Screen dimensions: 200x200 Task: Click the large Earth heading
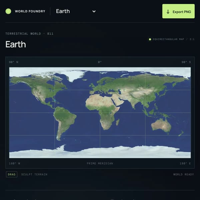16,44
